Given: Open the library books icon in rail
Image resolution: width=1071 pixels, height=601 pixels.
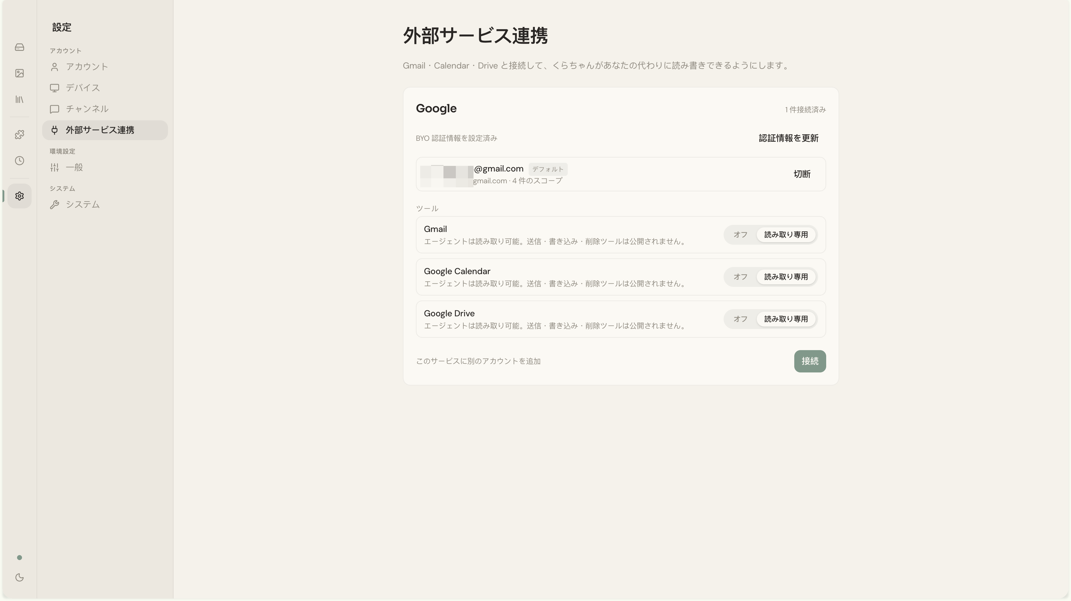Looking at the screenshot, I should 19,100.
